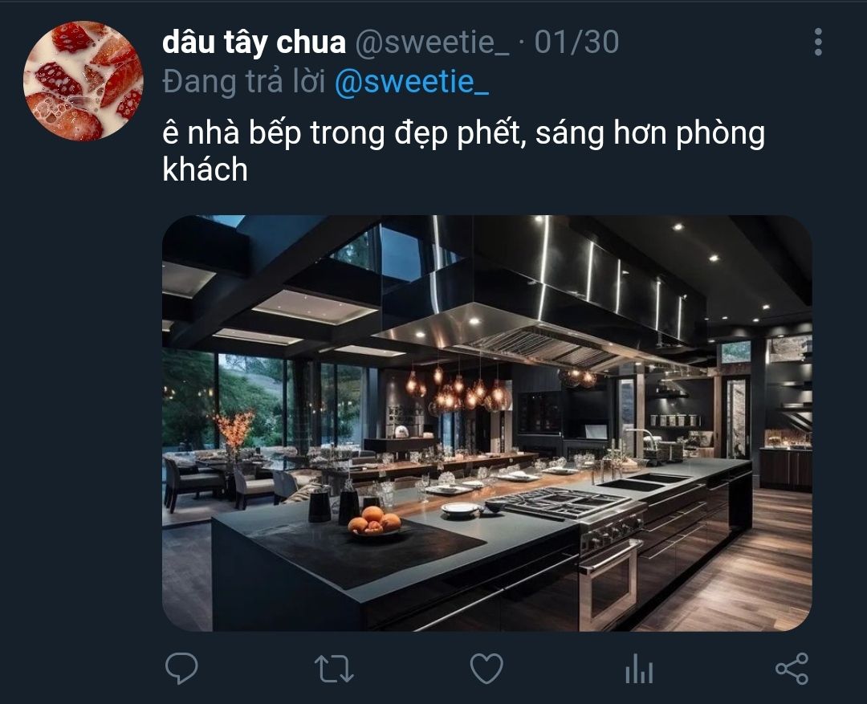View tweet analytics bar chart icon
867x704 pixels.
coord(639,669)
